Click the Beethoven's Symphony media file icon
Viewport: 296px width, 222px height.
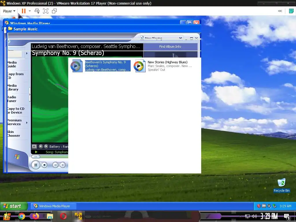[76, 66]
